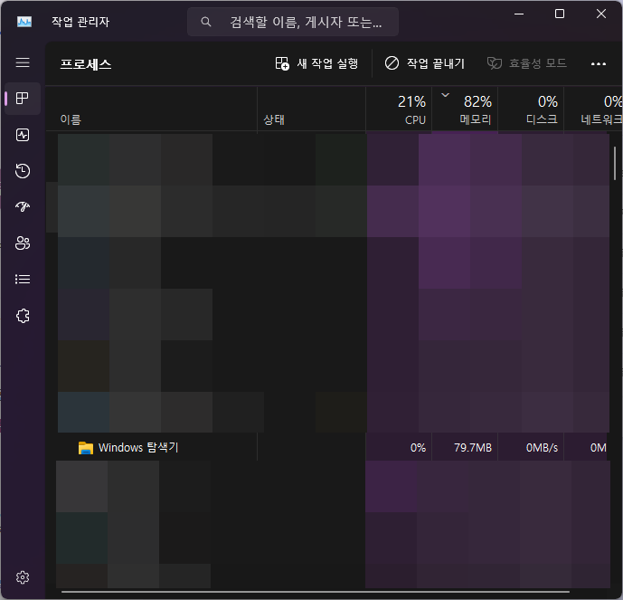The width and height of the screenshot is (623, 600).
Task: Click the horizontal scrollbar at bottom
Action: click(x=316, y=592)
